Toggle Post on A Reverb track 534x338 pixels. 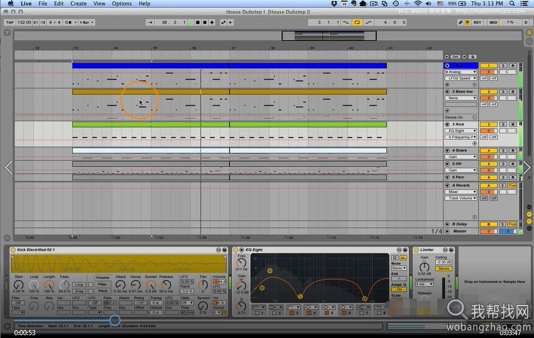click(512, 186)
